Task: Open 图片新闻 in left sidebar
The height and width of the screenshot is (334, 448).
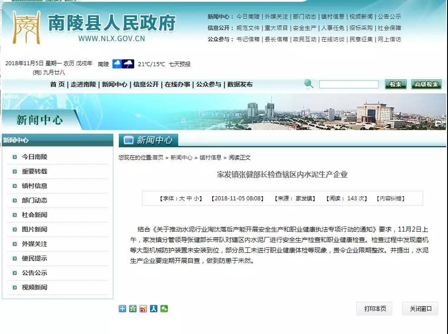Action: 34,229
